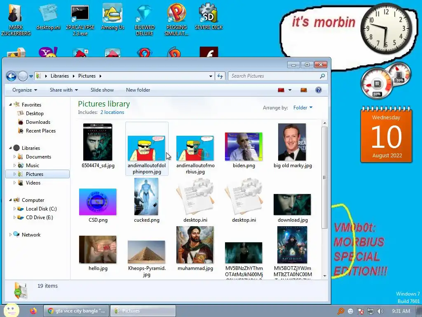Select Downloads under Favorites
Screen dimensions: 422x317
coord(38,122)
